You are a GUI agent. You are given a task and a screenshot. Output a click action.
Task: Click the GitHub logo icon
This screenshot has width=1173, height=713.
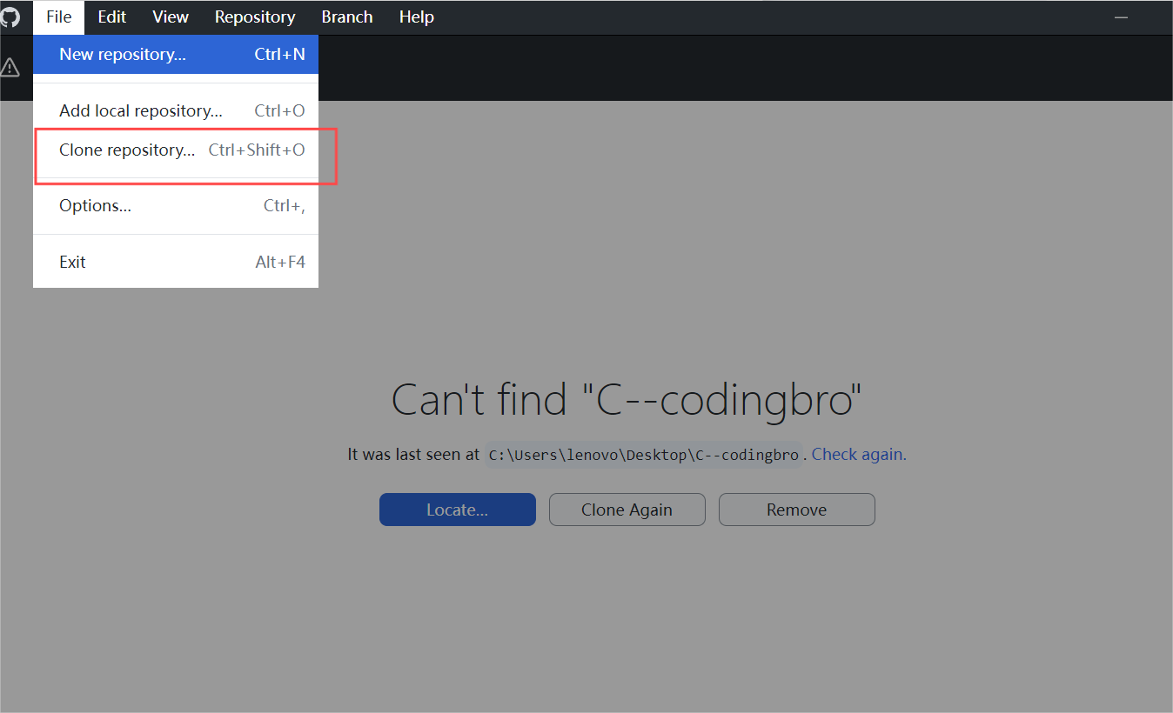10,17
